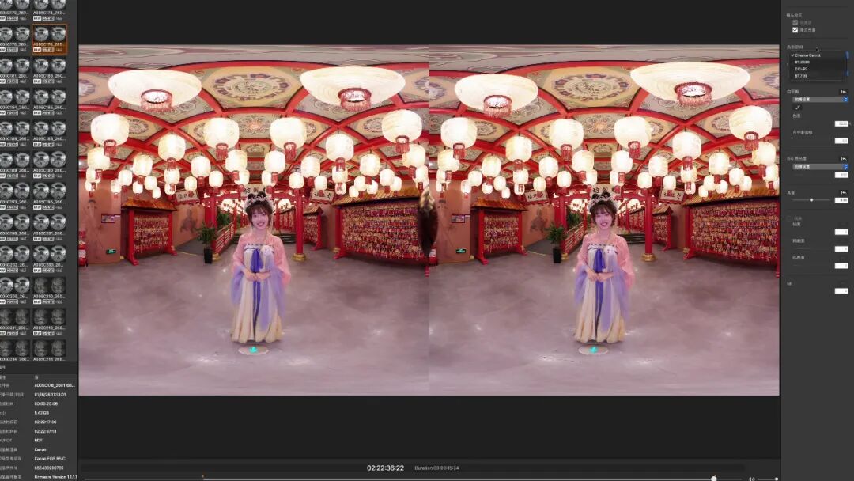Click the sharpness slider handle

click(x=811, y=200)
